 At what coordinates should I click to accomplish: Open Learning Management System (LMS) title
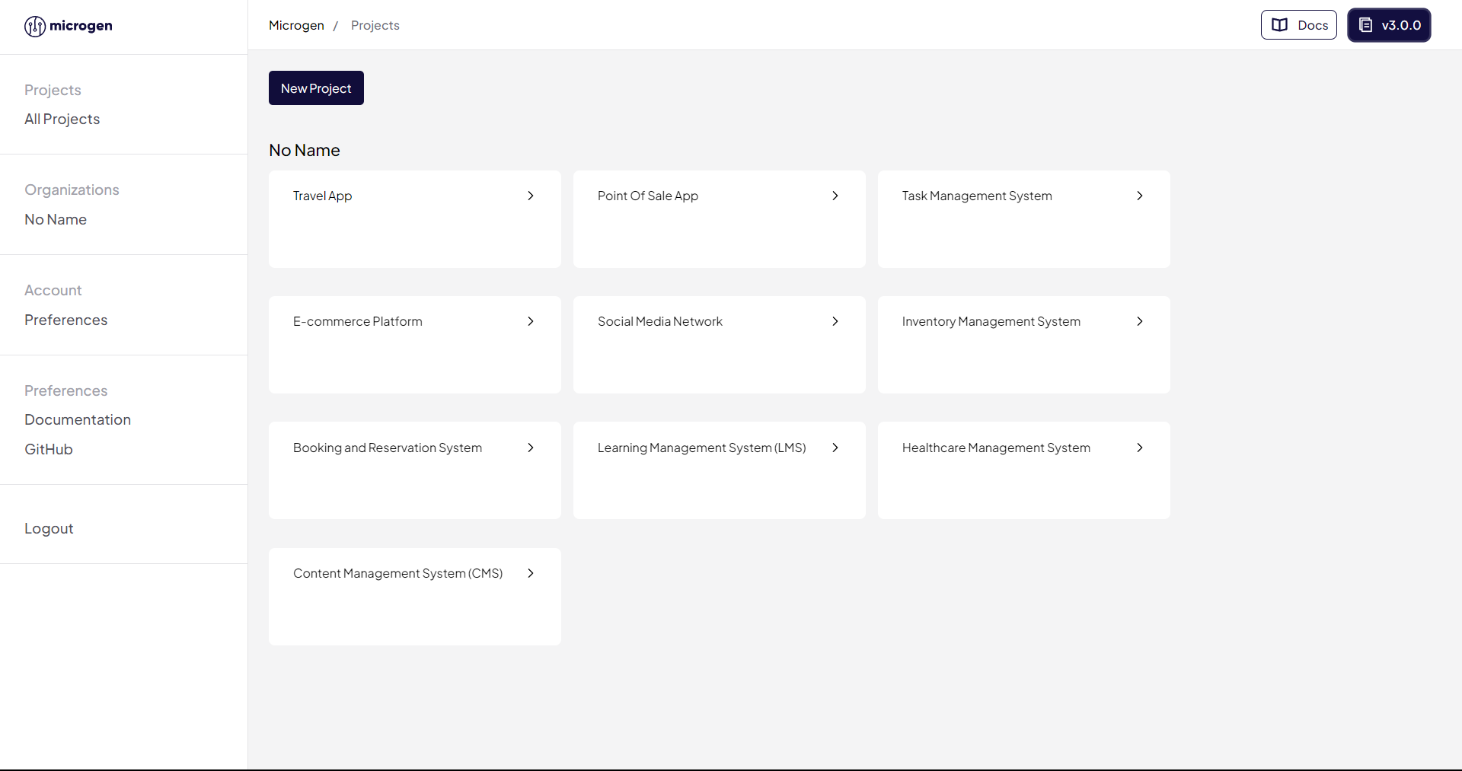point(702,448)
